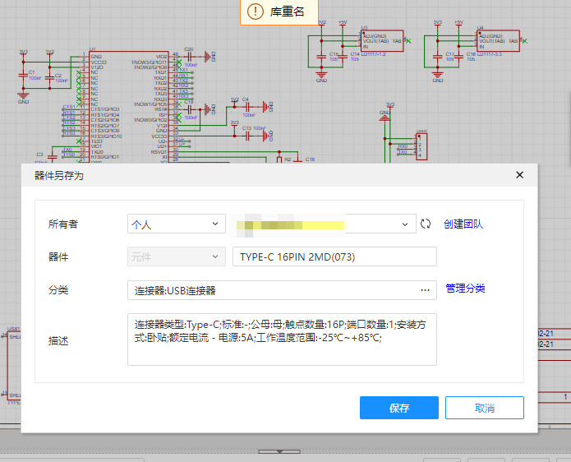This screenshot has width=571, height=462.
Task: Click the USB3 header component symbol
Action: point(421,145)
